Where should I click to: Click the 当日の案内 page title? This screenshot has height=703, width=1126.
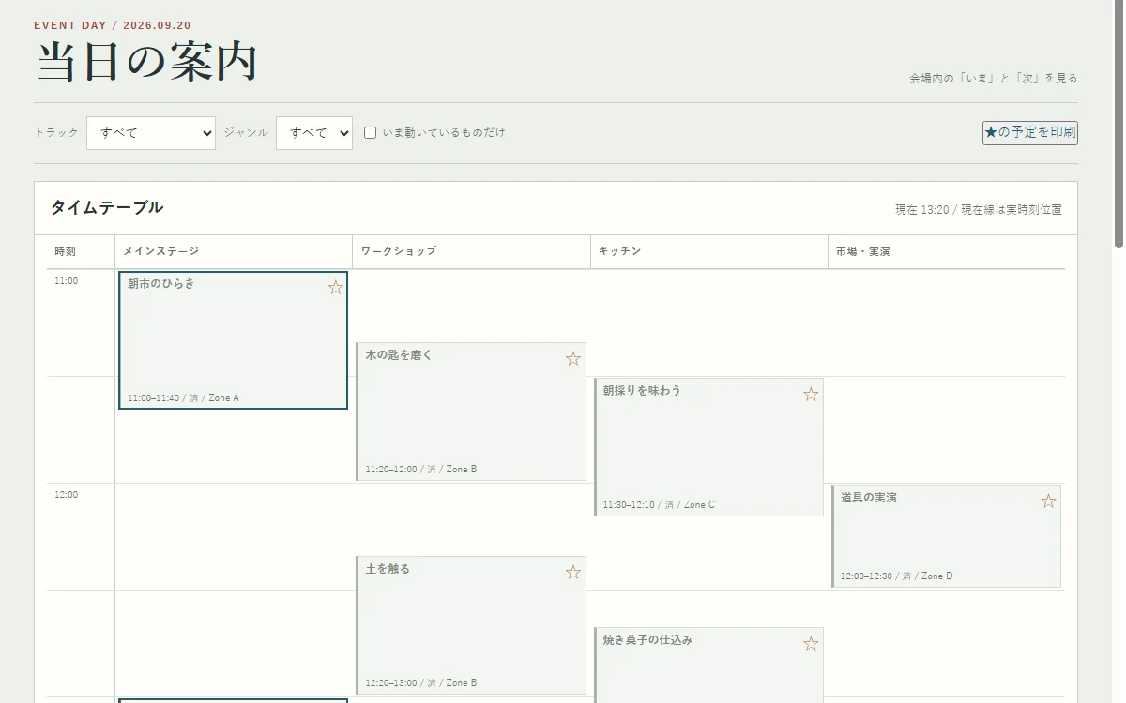pyautogui.click(x=147, y=63)
